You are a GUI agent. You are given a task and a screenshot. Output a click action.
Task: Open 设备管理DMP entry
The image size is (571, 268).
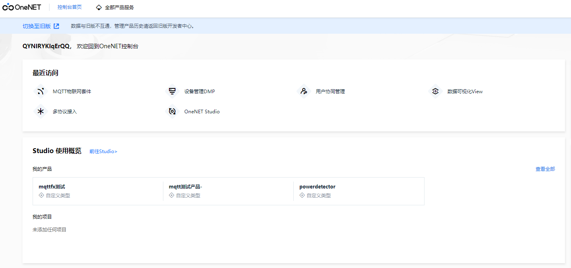pos(200,91)
